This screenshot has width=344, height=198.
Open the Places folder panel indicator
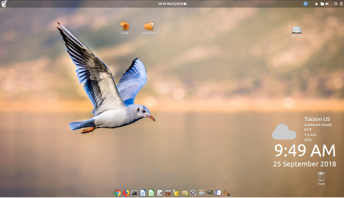click(x=322, y=4)
